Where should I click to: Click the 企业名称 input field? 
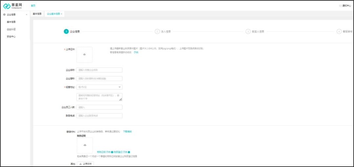(99, 70)
